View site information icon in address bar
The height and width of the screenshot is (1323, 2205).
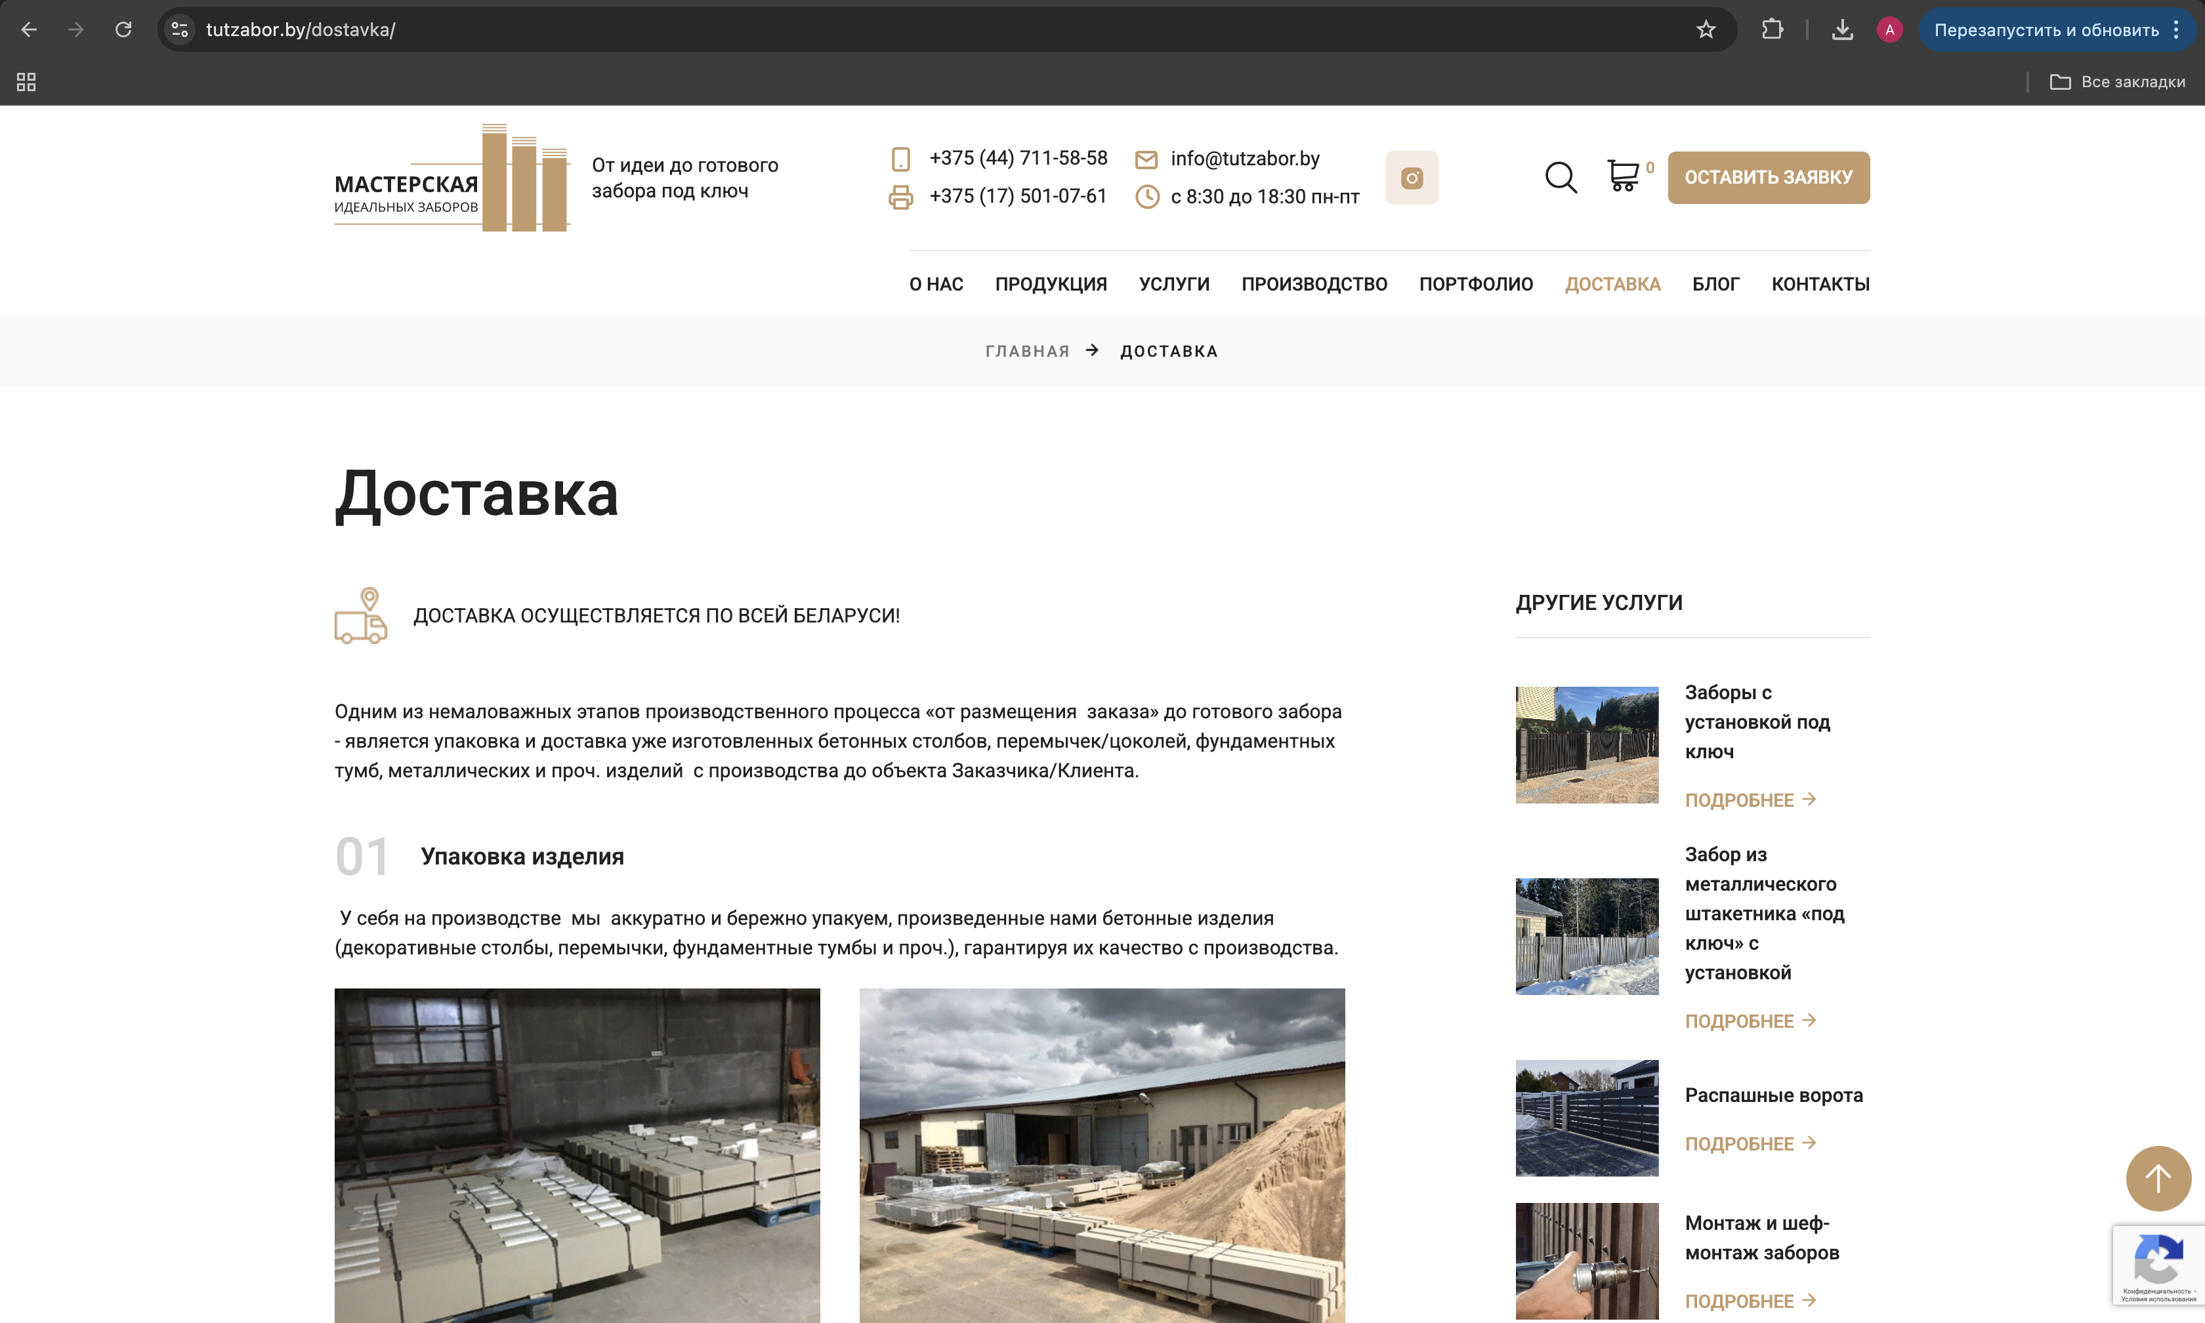click(x=179, y=30)
